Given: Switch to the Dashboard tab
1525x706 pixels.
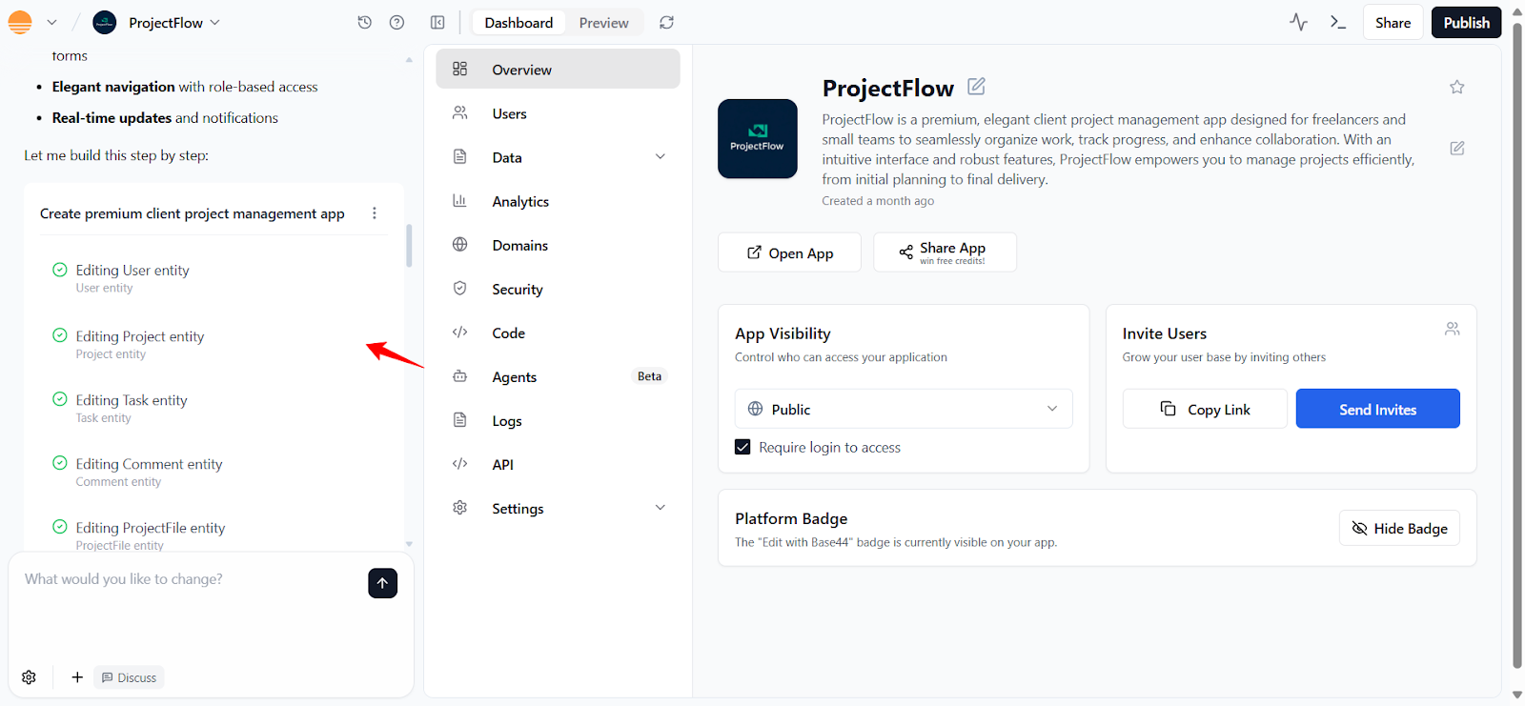Looking at the screenshot, I should point(518,23).
